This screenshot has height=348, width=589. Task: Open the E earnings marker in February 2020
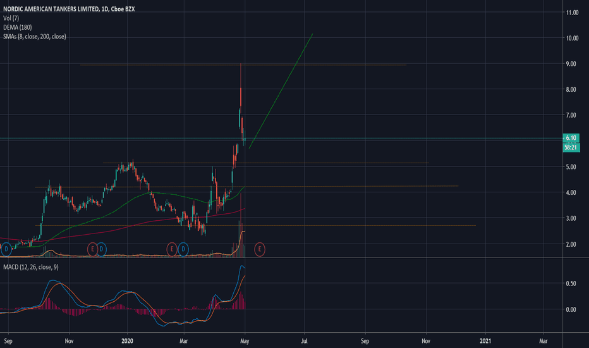point(172,249)
